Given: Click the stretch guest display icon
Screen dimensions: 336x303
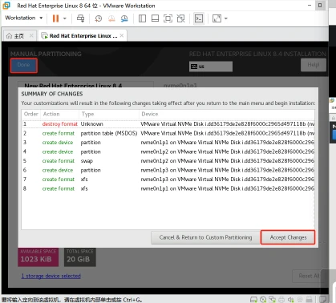Looking at the screenshot, I should pos(217,18).
